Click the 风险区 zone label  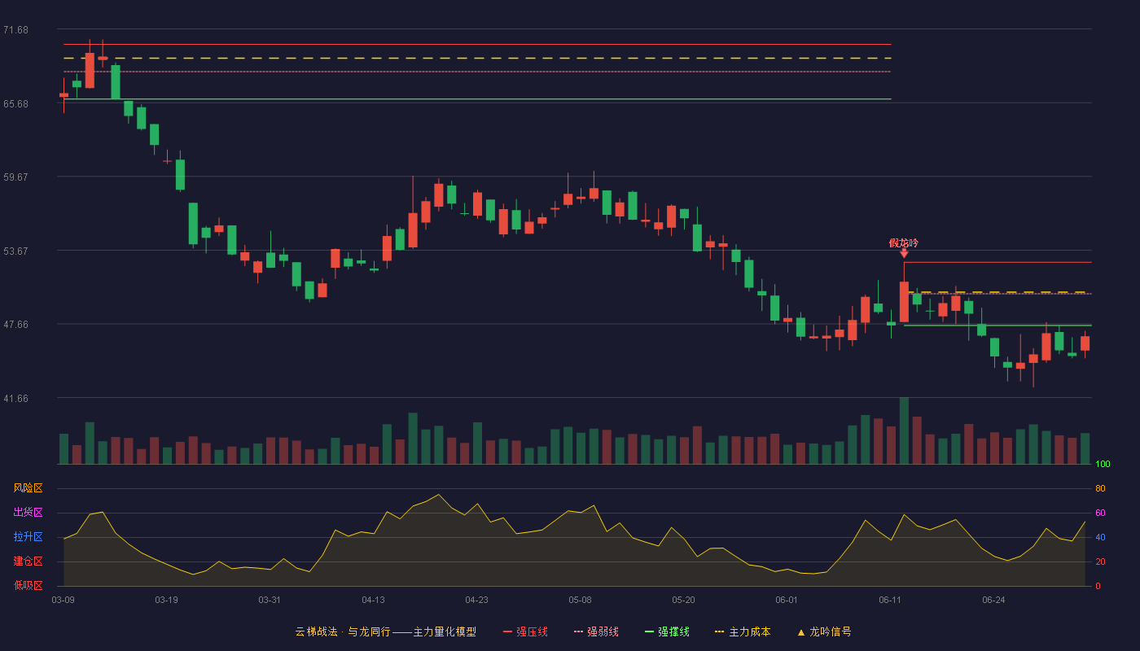(x=28, y=488)
